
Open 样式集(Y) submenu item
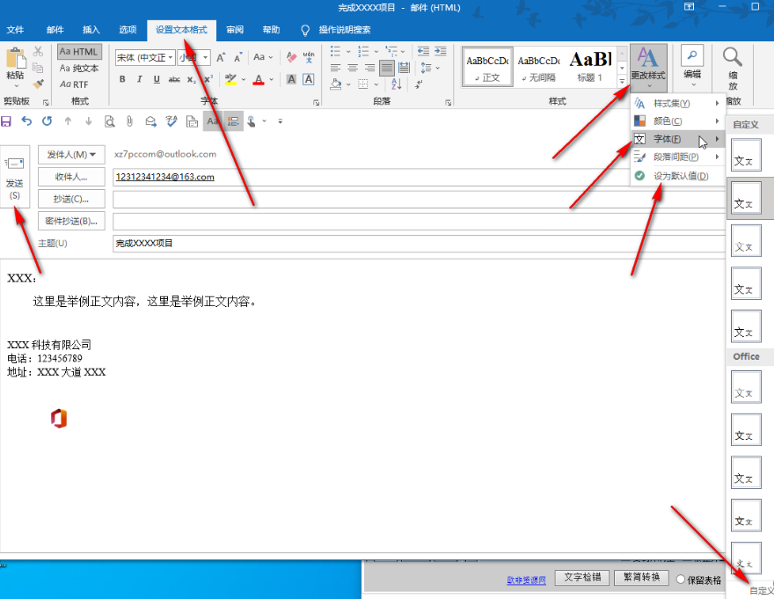pos(677,103)
